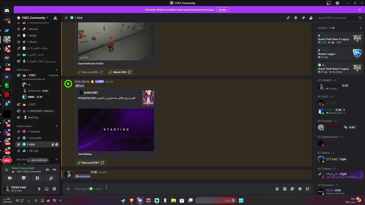Open the Boosts channel
This screenshot has width=365, height=205.
pos(37,29)
